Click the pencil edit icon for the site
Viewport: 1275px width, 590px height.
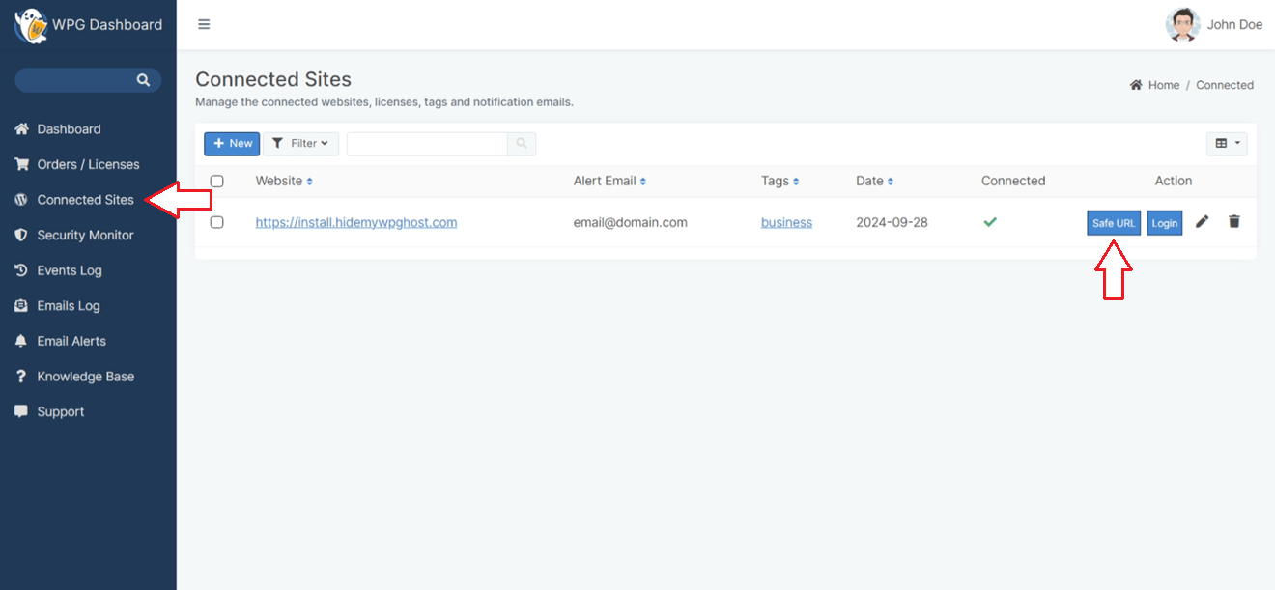tap(1202, 222)
